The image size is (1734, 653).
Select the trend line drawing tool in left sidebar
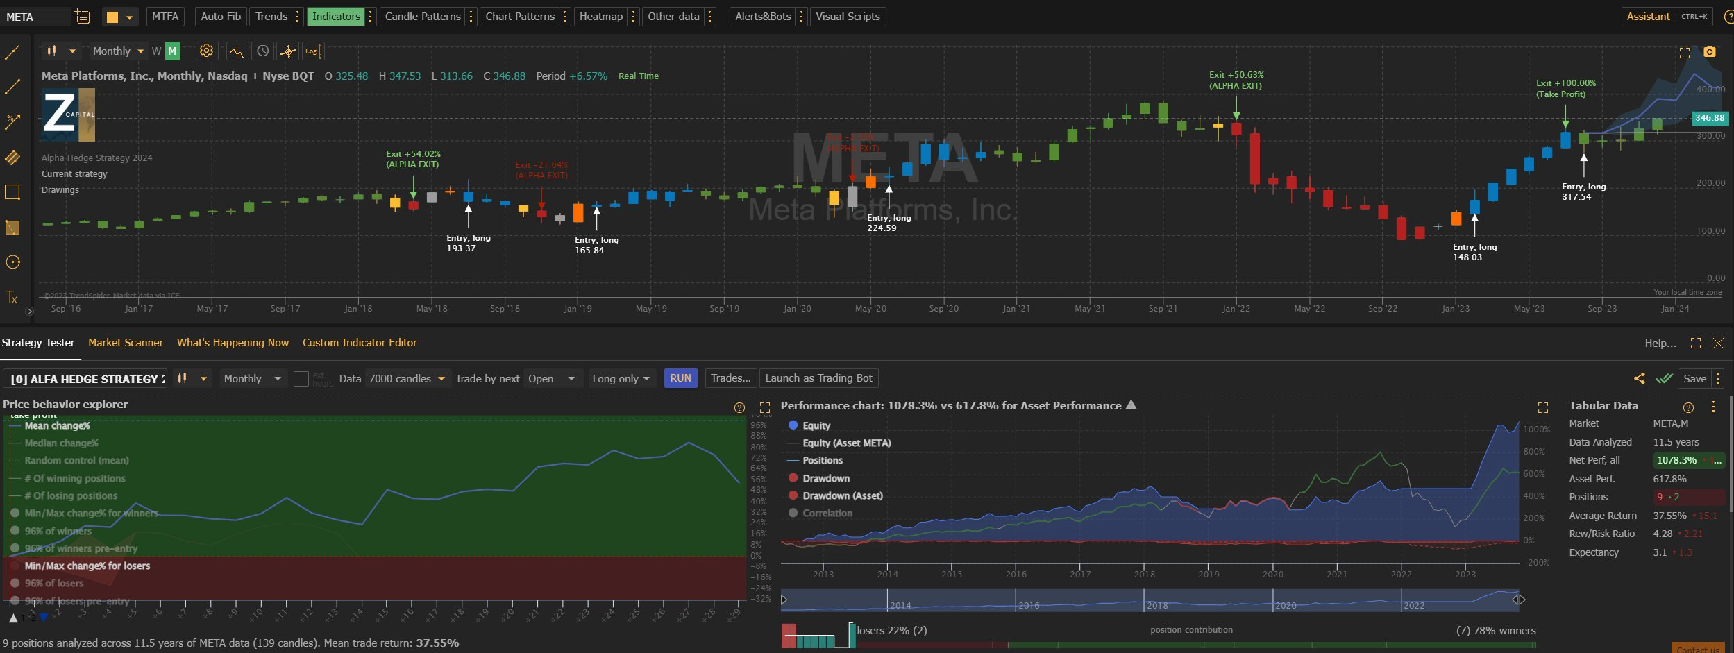(12, 52)
